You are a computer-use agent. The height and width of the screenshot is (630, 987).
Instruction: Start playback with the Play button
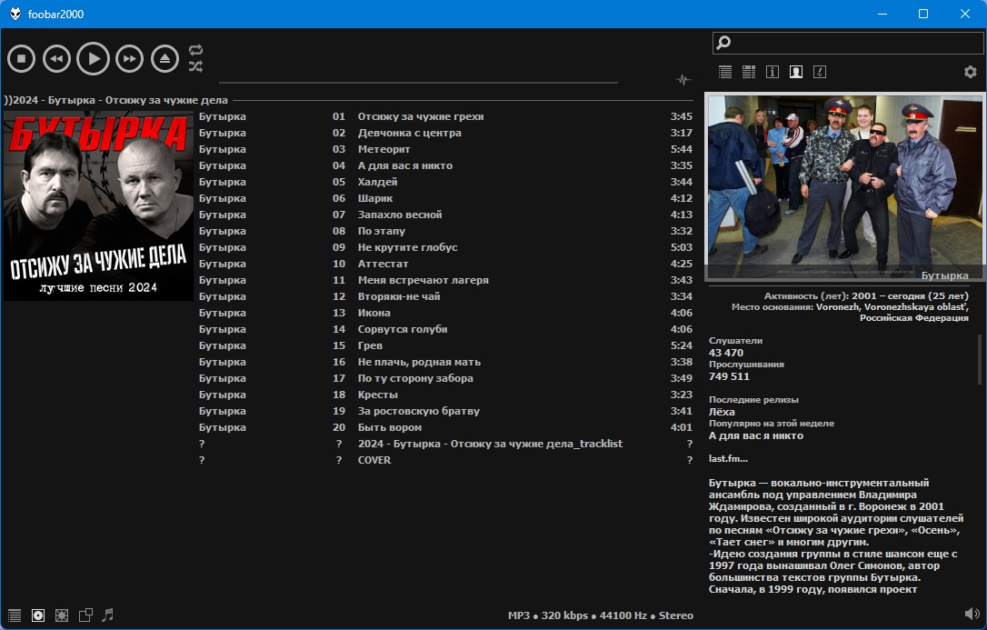(93, 58)
